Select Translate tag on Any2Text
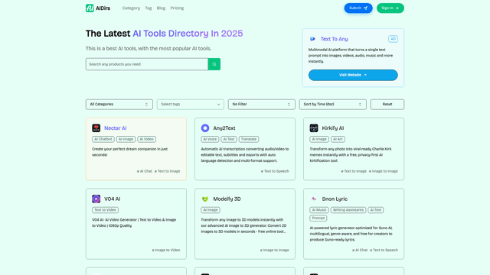Image resolution: width=490 pixels, height=275 pixels. click(249, 139)
